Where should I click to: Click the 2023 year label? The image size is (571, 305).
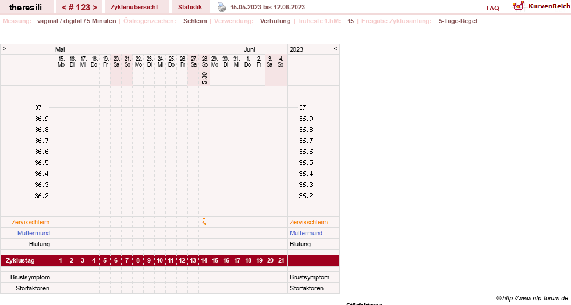(296, 49)
